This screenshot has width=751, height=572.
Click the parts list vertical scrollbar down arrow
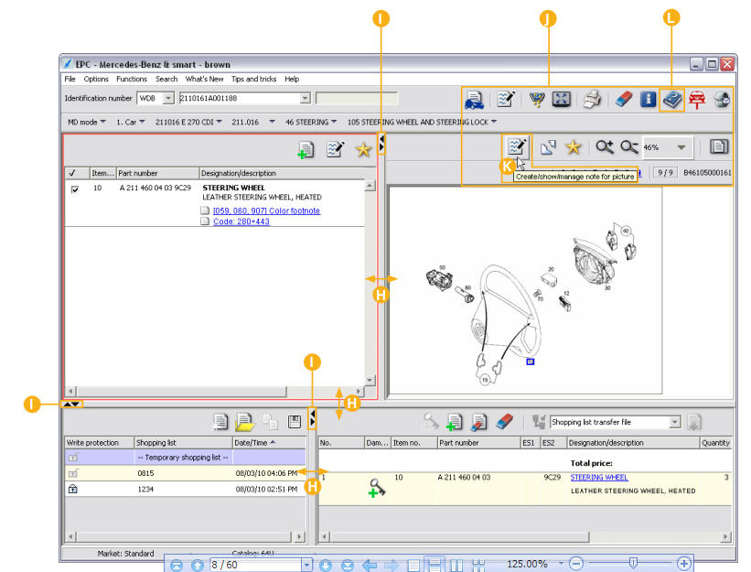tap(370, 381)
